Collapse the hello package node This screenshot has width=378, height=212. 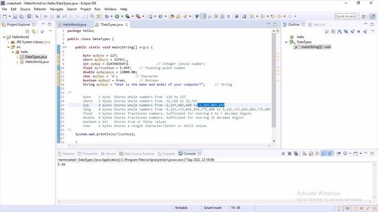click(x=13, y=52)
